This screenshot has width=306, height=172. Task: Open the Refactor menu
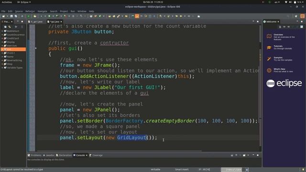click(x=30, y=11)
